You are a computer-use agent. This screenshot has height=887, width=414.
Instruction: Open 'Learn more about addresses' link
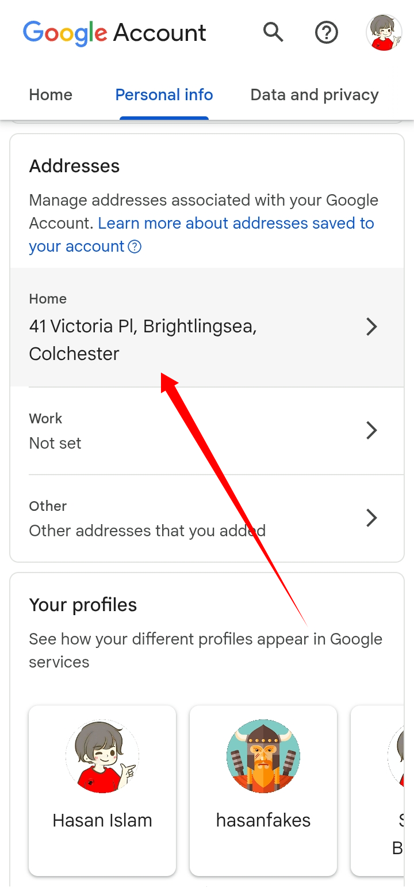click(236, 223)
